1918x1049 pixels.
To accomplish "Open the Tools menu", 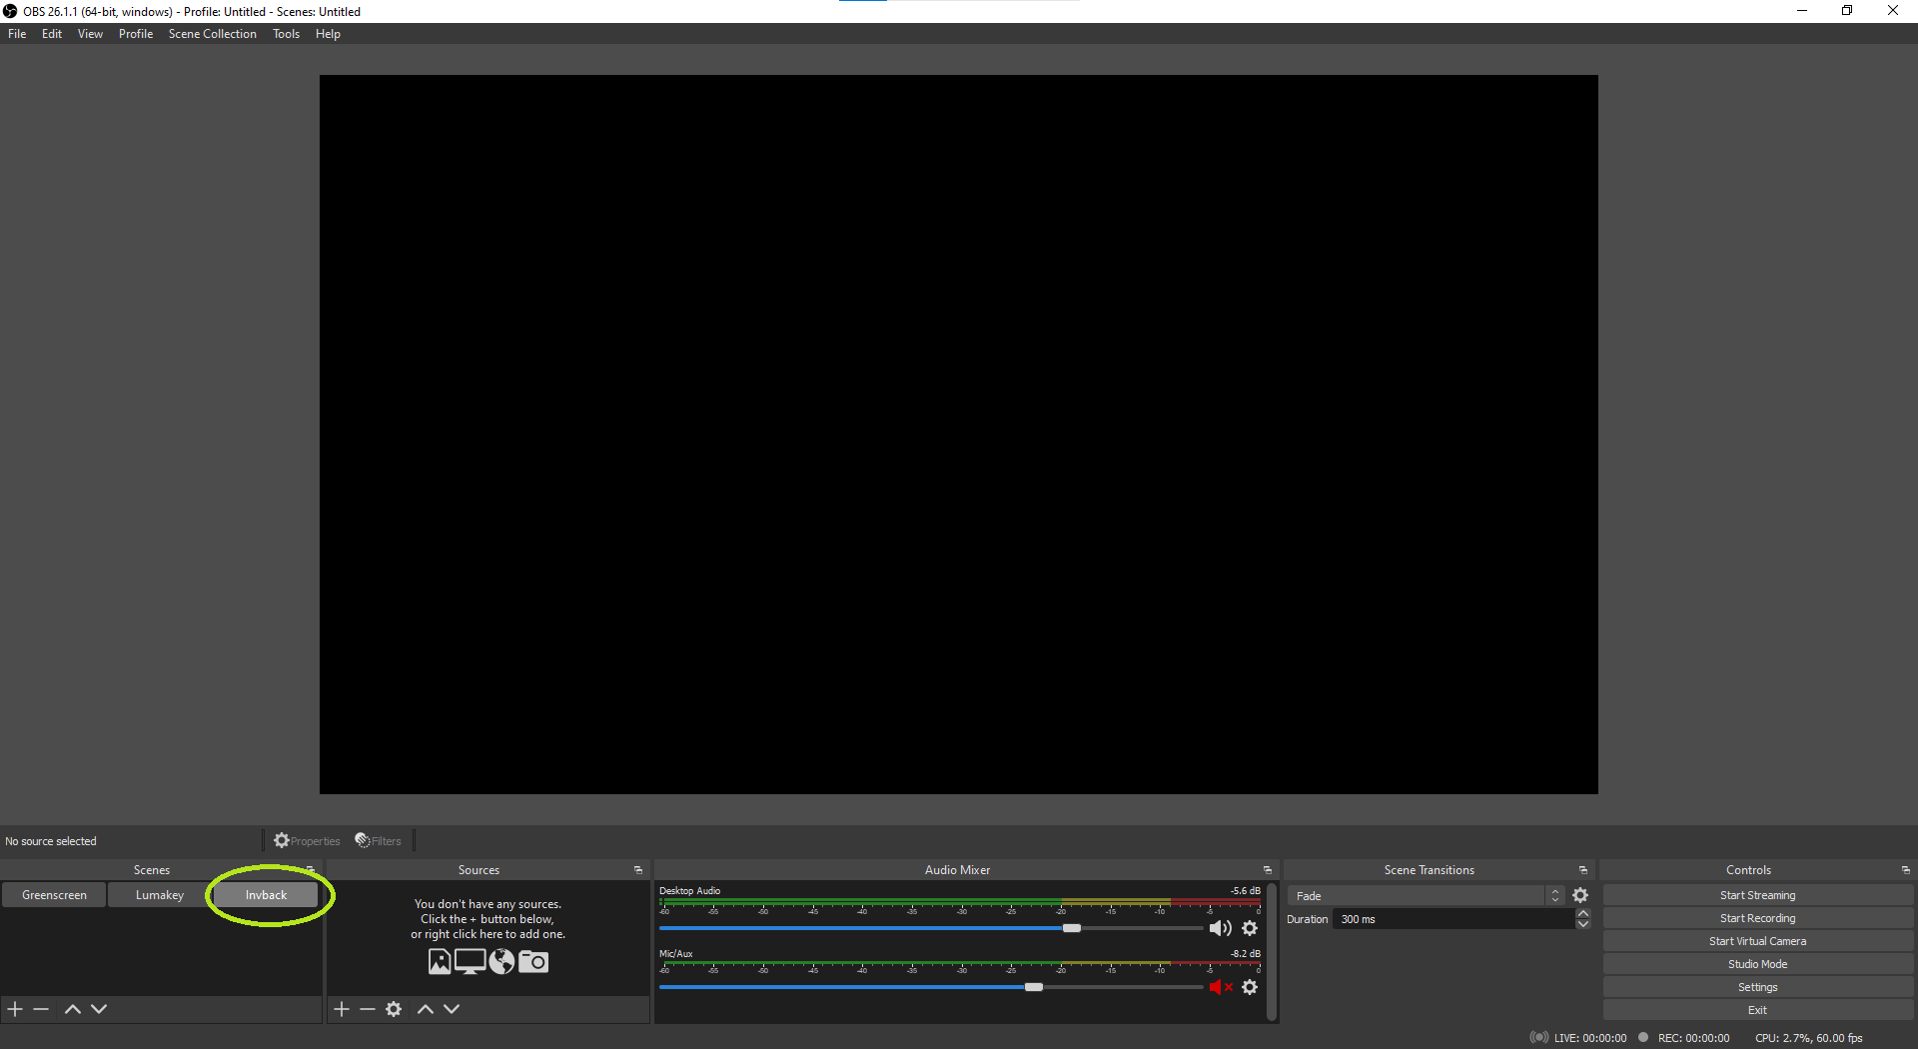I will (x=286, y=34).
